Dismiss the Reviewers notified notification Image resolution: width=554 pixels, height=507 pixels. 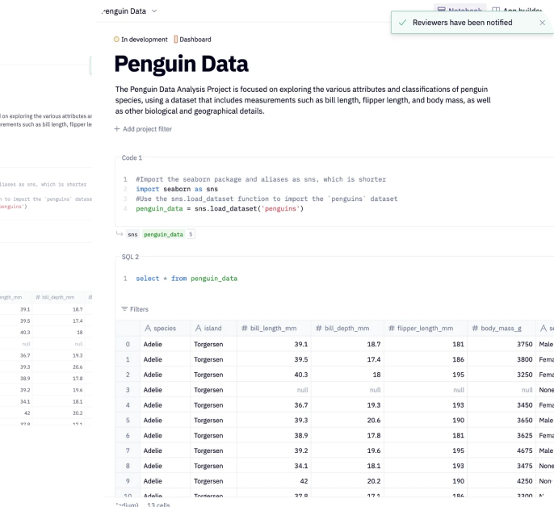tap(542, 23)
